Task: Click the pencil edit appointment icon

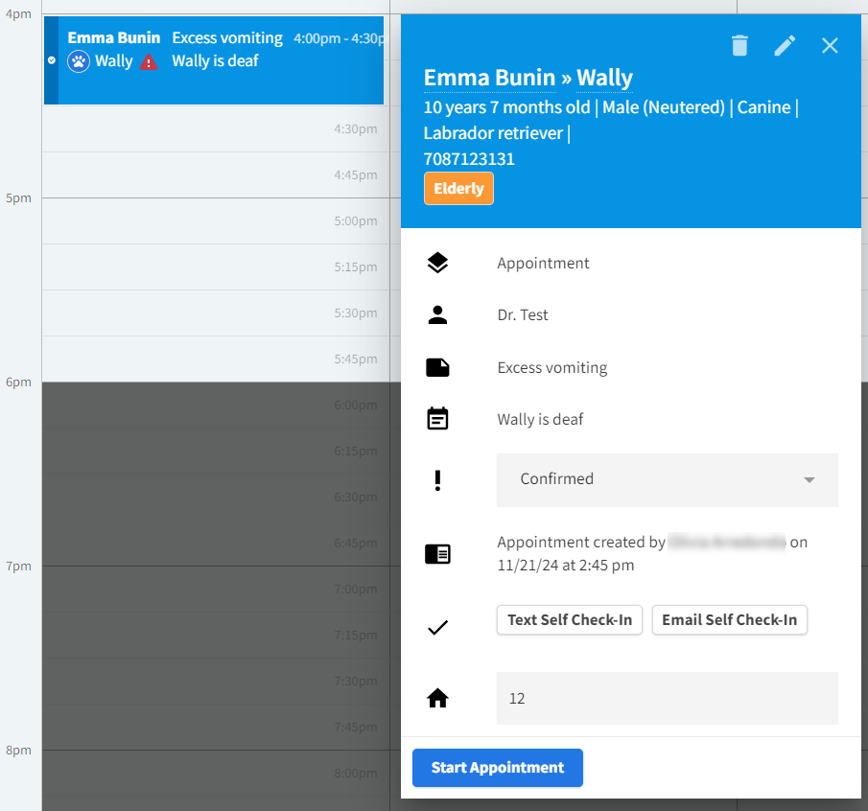Action: 785,45
